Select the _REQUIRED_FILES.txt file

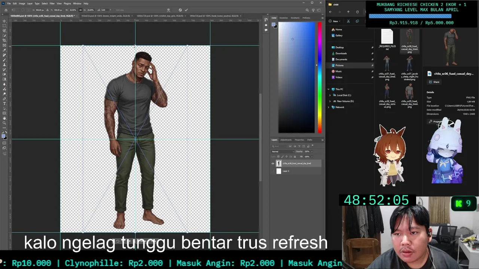387,40
